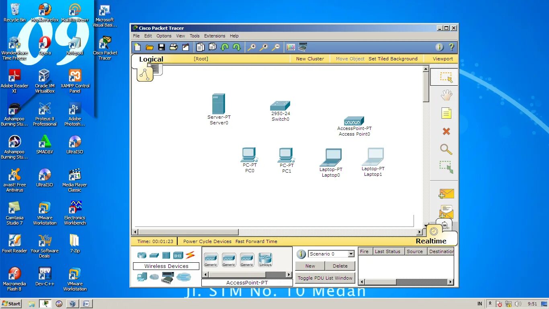Screen dimensions: 549x309
Task: Click New Cluster in the logical bar
Action: (310, 59)
